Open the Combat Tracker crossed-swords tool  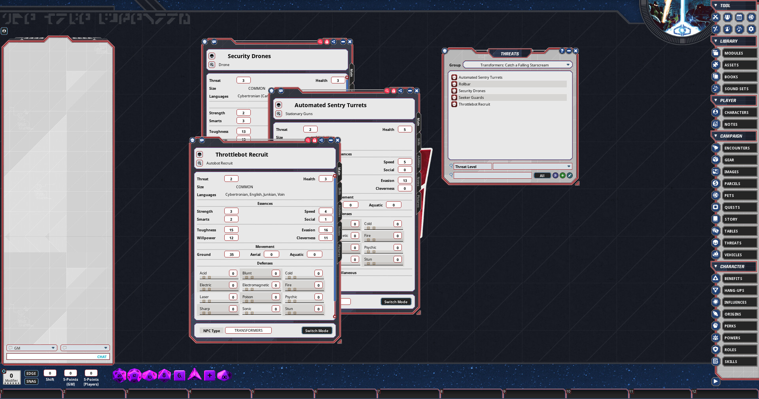(715, 17)
